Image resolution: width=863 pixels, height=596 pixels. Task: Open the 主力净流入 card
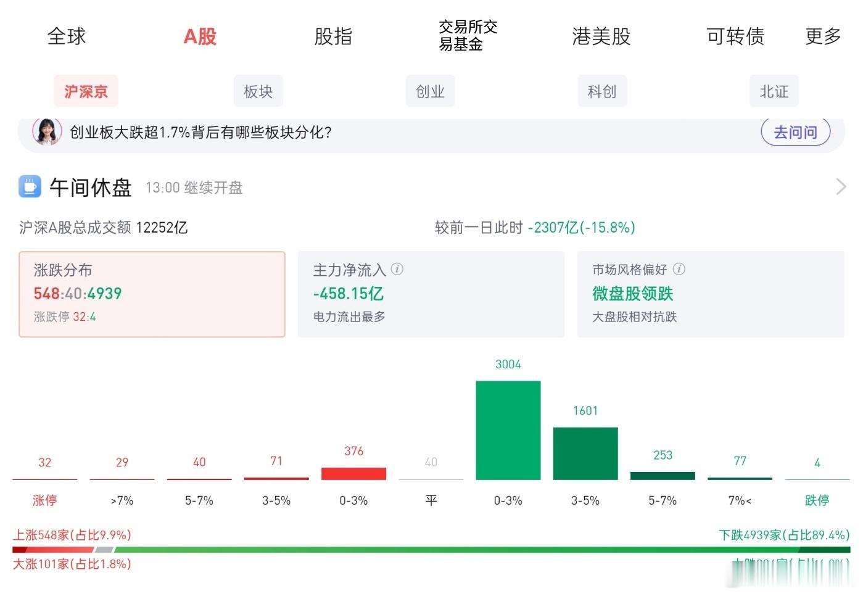point(431,294)
